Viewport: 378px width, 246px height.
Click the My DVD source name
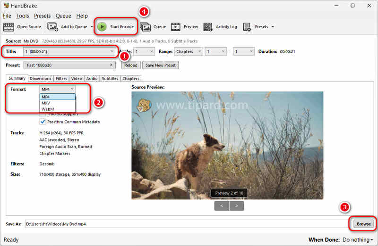click(31, 41)
